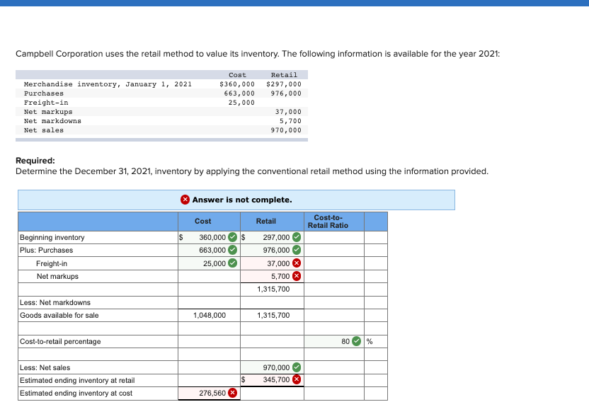Select Freight-in cost field 25,000
This screenshot has width=589, height=419.
(x=210, y=263)
